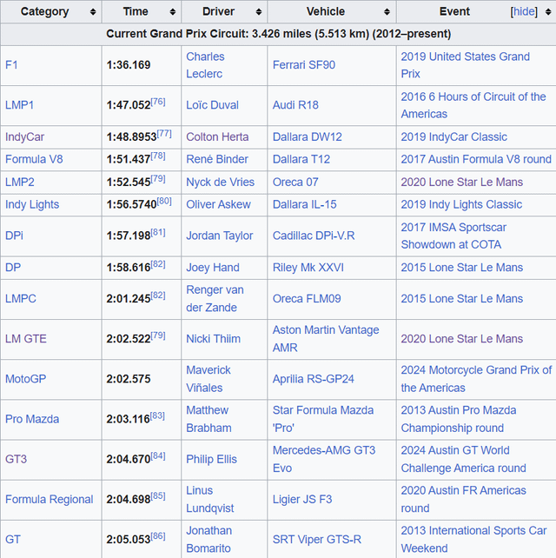Open the Nicki Thiim driver link
Screen dimensions: 556x558
coord(214,339)
